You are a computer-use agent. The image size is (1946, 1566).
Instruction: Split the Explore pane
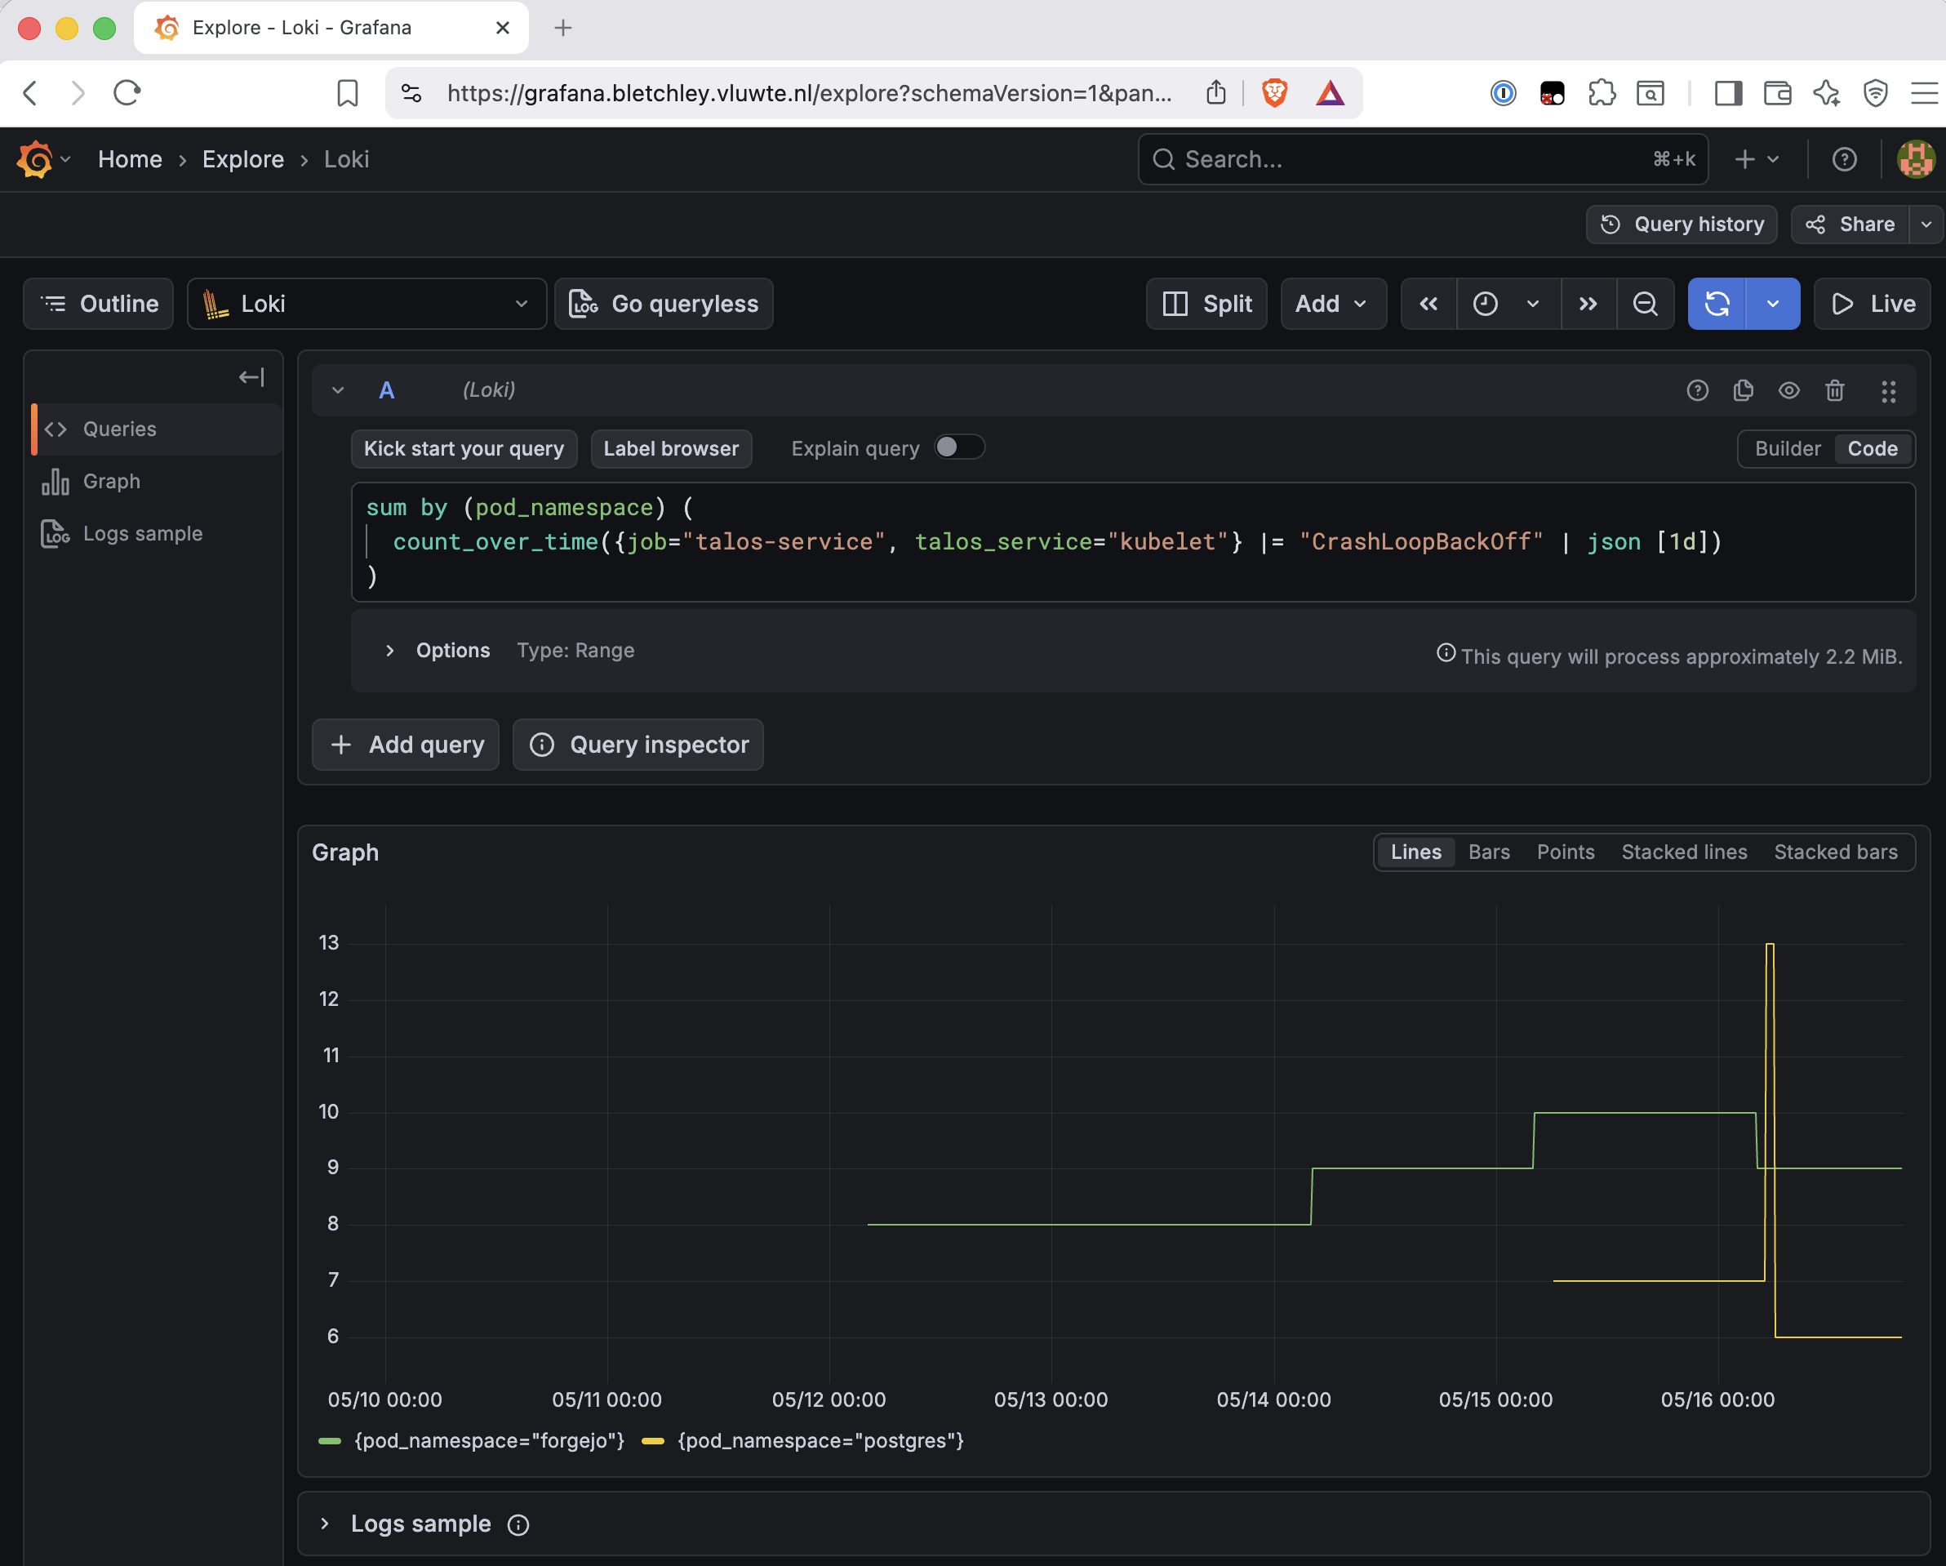click(x=1206, y=305)
